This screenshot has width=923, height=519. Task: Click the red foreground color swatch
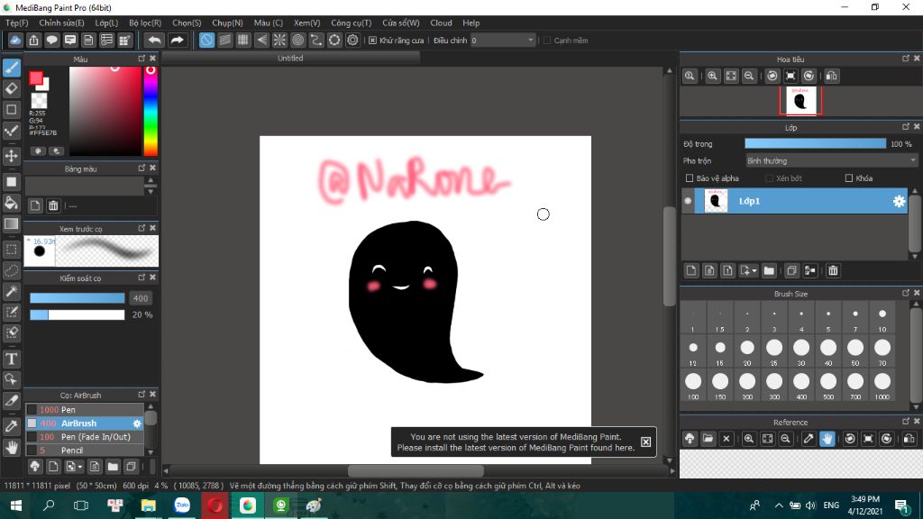click(x=36, y=77)
